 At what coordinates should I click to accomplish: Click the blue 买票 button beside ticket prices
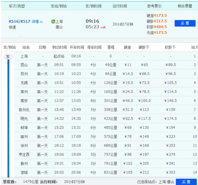pyautogui.click(x=185, y=23)
